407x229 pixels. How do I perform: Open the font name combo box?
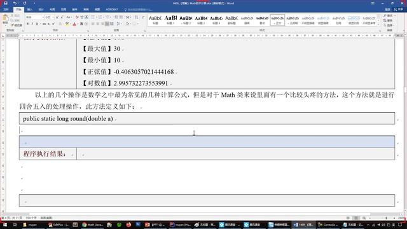[x=35, y=17]
